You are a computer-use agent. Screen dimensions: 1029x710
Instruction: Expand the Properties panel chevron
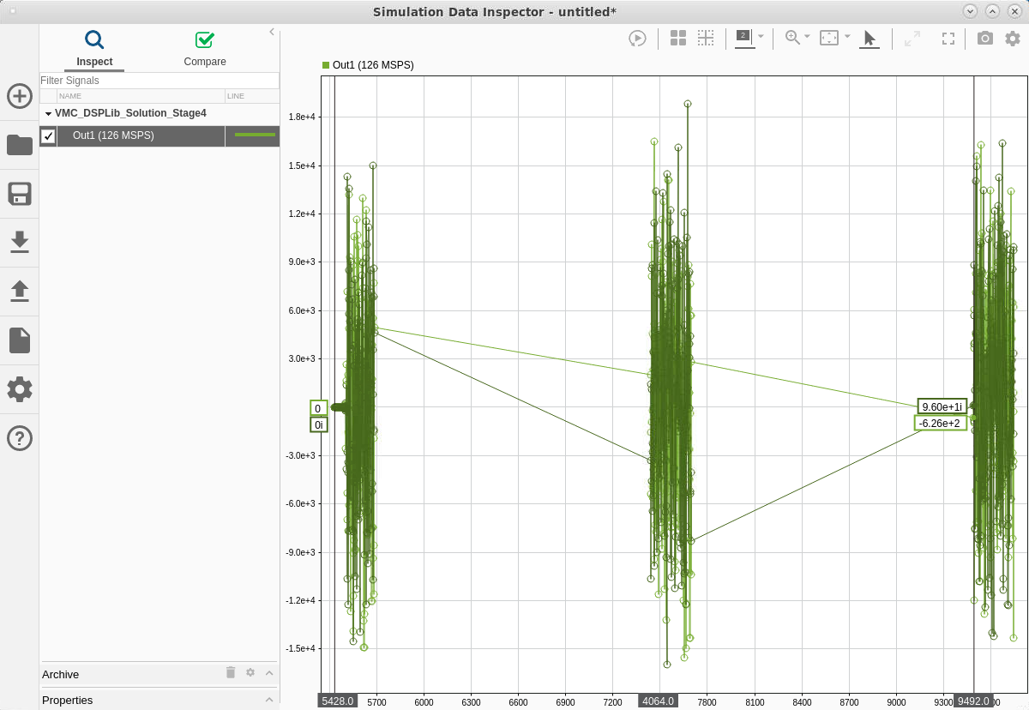(269, 700)
